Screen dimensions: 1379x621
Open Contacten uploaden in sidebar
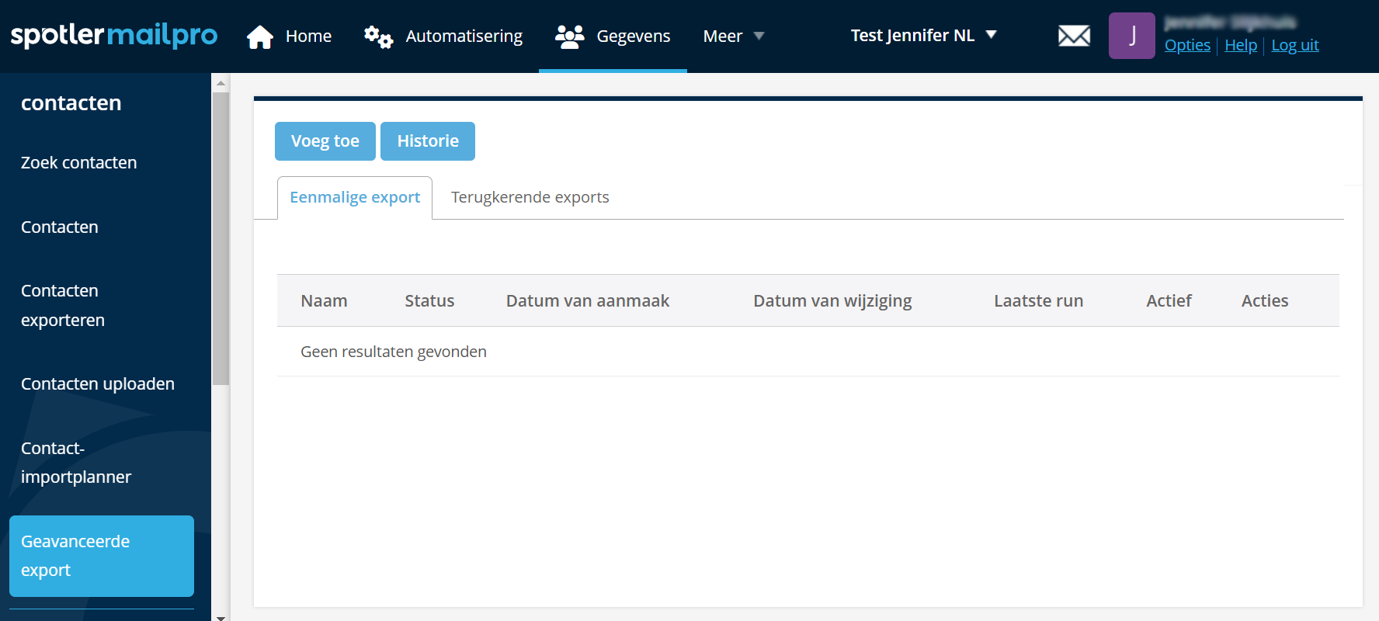[98, 384]
